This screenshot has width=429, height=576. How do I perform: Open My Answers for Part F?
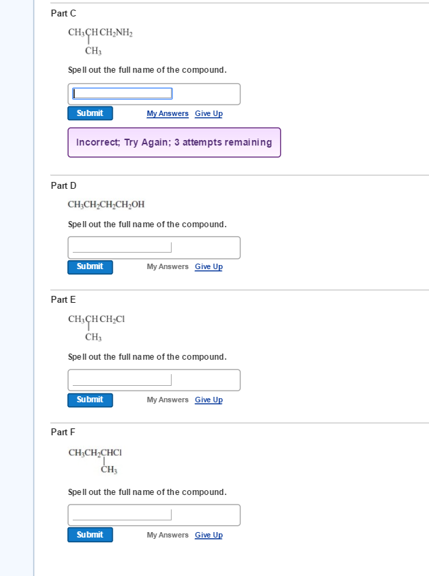pos(167,534)
